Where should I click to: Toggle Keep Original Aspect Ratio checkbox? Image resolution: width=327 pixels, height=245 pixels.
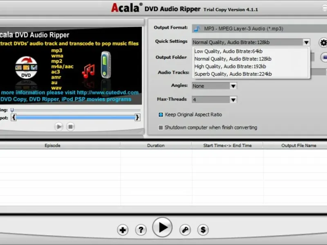click(x=161, y=115)
